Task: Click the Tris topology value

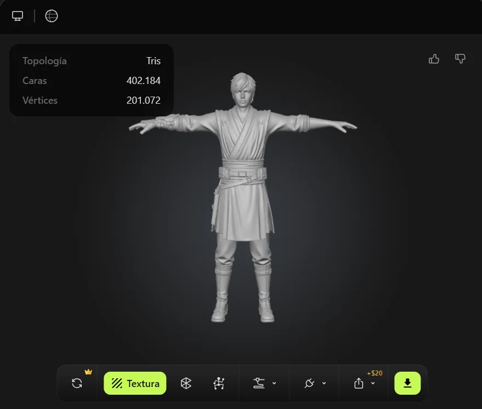Action: pyautogui.click(x=154, y=61)
